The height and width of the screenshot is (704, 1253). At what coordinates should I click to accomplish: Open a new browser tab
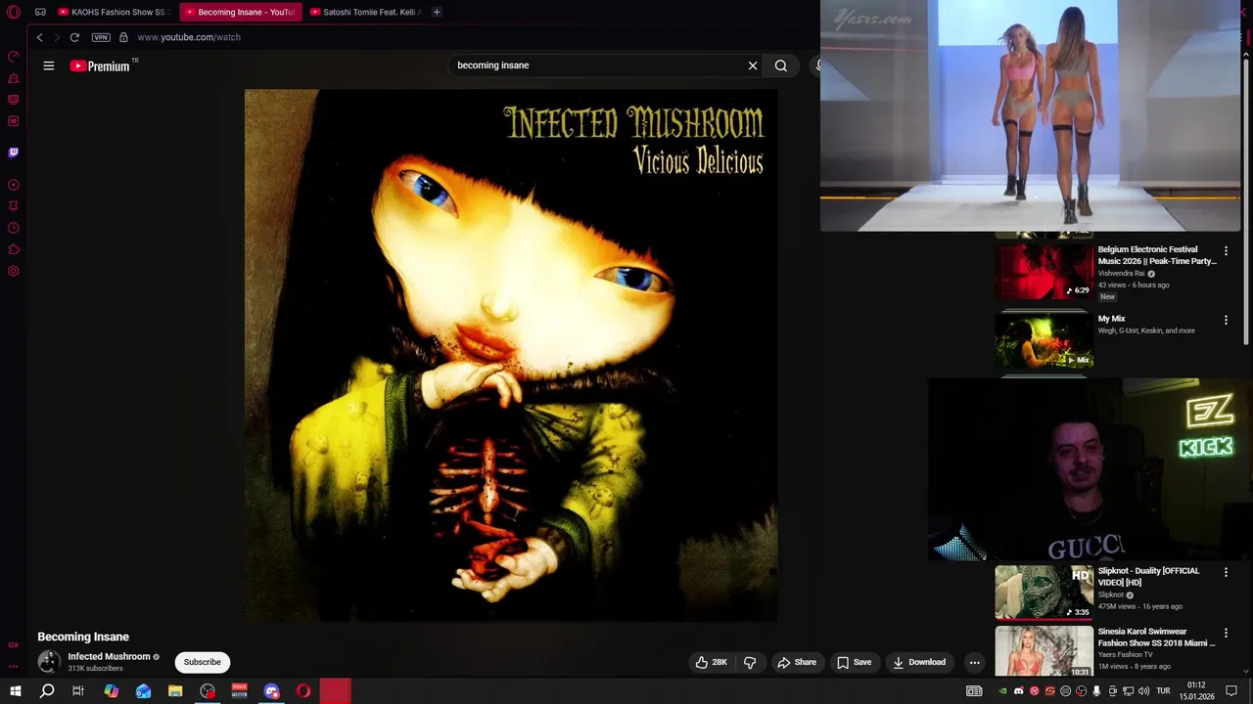click(437, 12)
